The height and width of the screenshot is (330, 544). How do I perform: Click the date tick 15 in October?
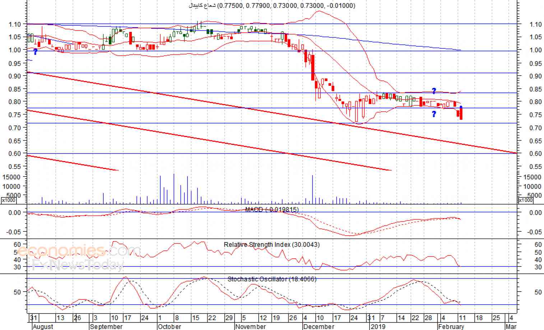pyautogui.click(x=195, y=318)
